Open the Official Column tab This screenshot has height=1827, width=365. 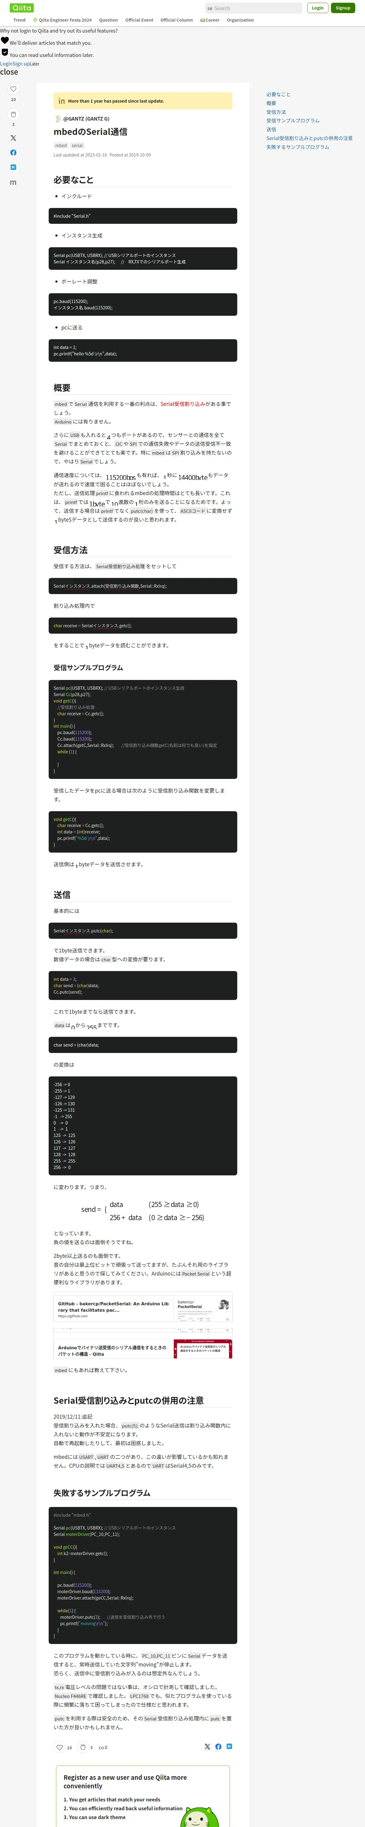coord(176,20)
